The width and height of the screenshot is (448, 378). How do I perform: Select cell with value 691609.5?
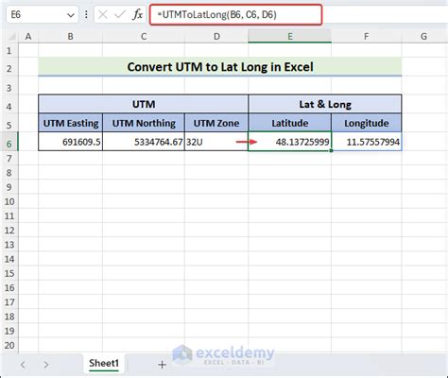click(71, 142)
